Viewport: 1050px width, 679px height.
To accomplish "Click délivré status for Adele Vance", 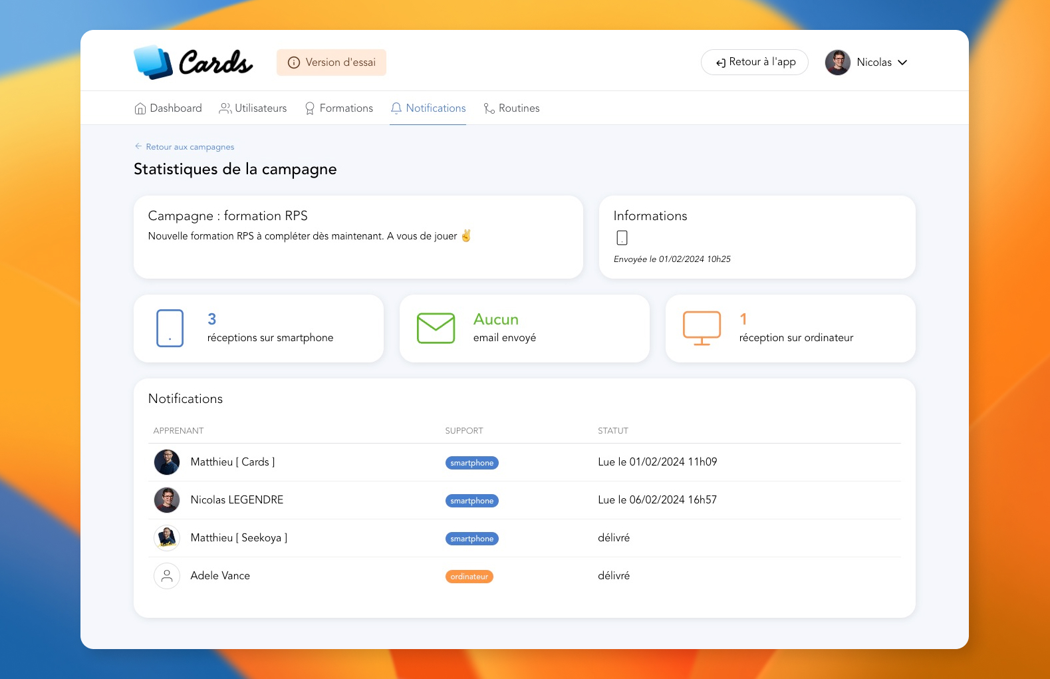I will (614, 576).
